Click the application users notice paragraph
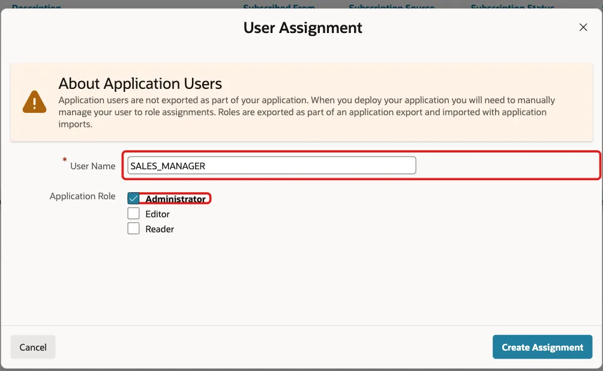Image resolution: width=603 pixels, height=371 pixels. pyautogui.click(x=307, y=112)
